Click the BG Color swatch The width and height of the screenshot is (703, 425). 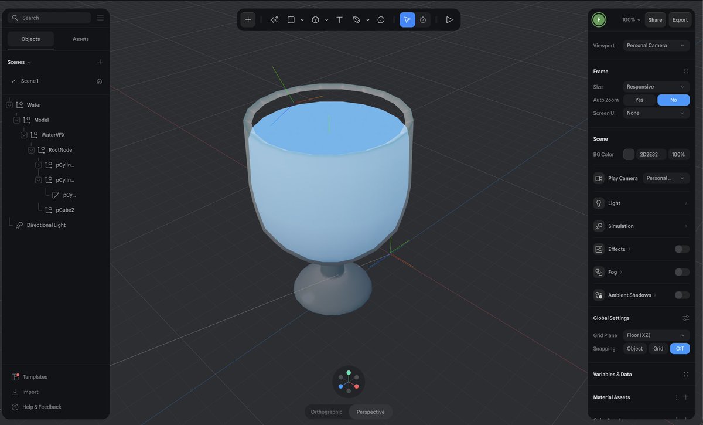pyautogui.click(x=629, y=155)
